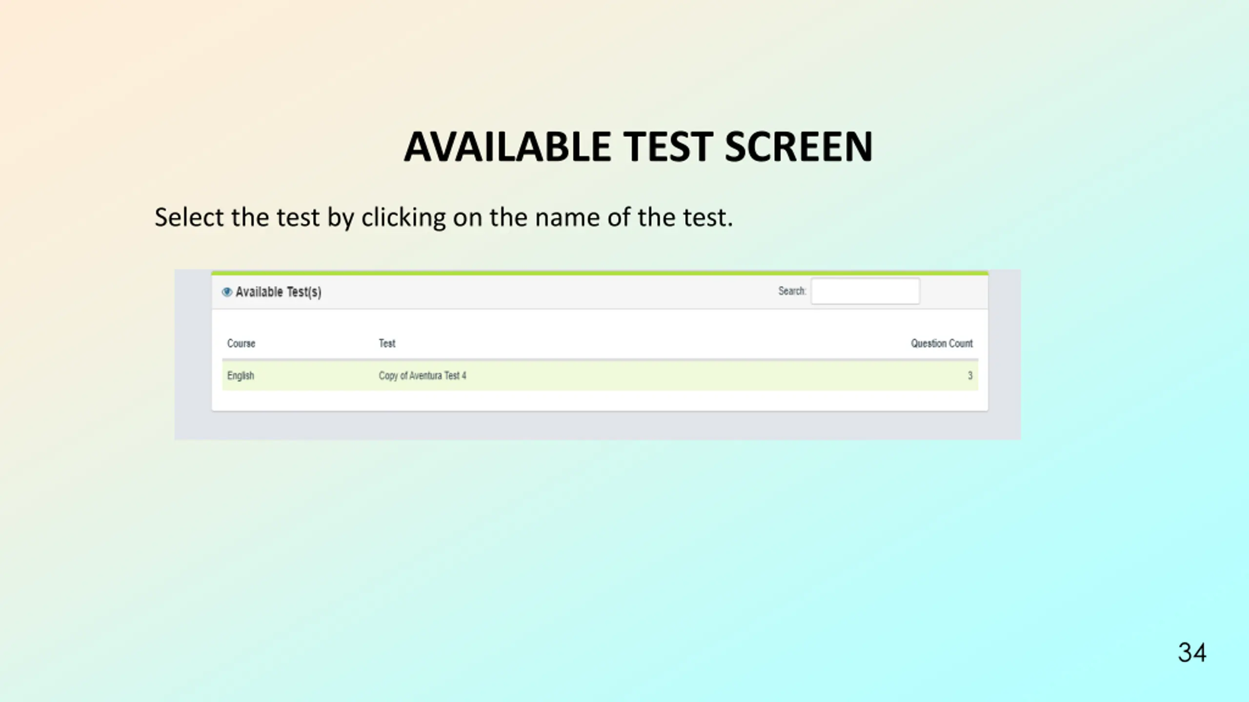The height and width of the screenshot is (702, 1249).
Task: Click the question count value 3
Action: click(x=970, y=376)
